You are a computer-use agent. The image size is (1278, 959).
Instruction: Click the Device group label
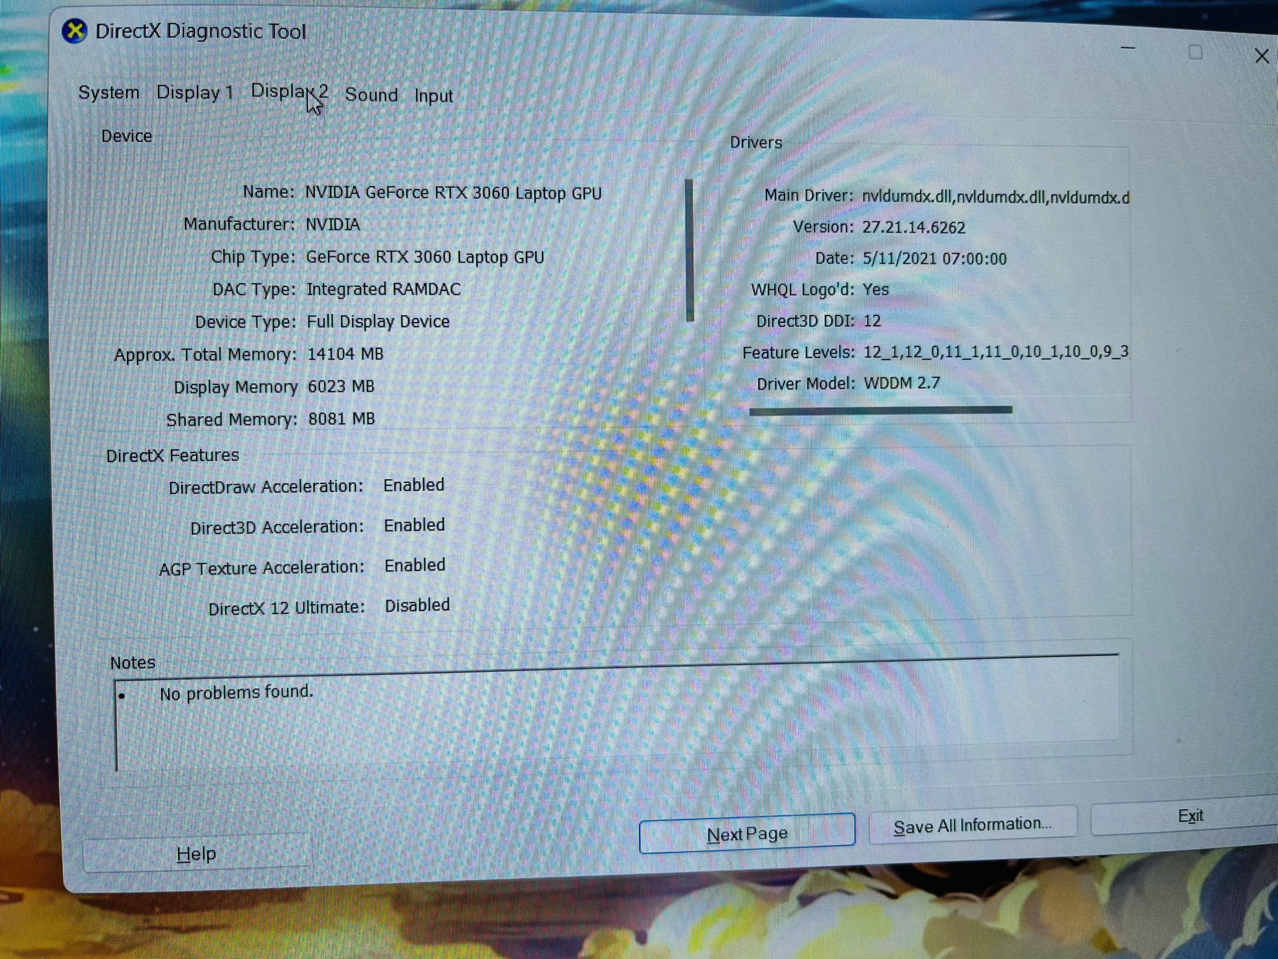pos(126,136)
